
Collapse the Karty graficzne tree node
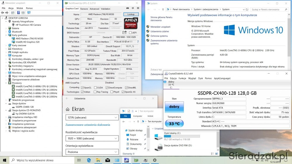click(x=6, y=35)
